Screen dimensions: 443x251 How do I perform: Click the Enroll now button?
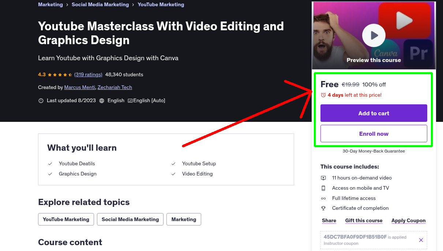point(373,134)
